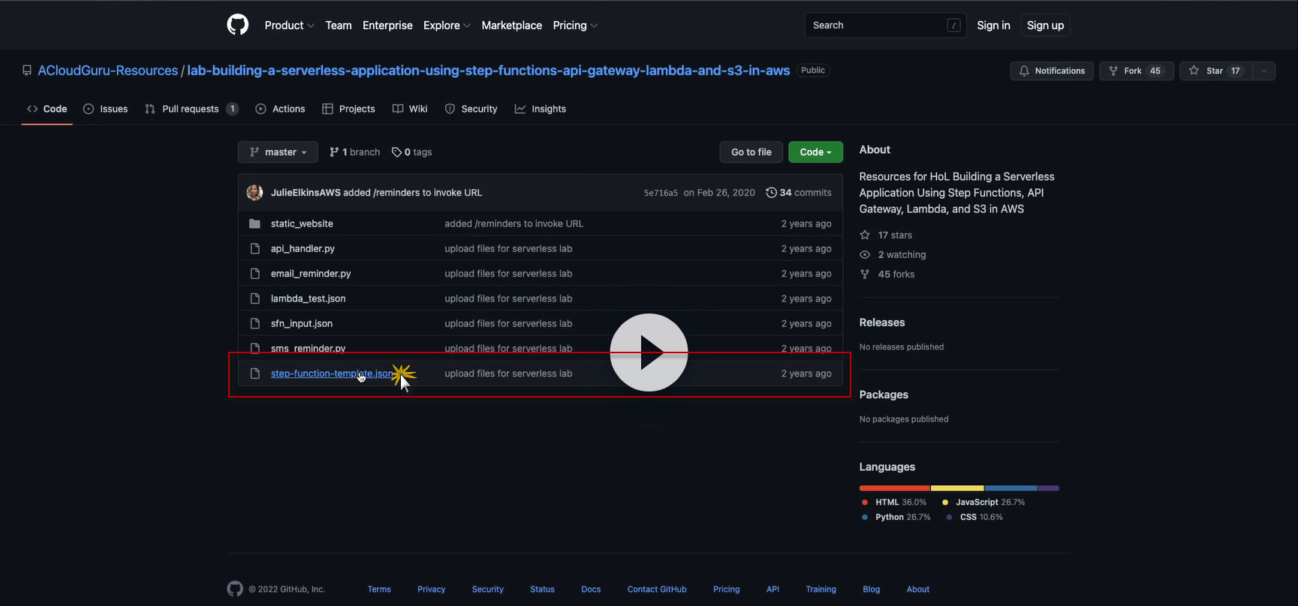The height and width of the screenshot is (606, 1298).
Task: View the 0 tags list
Action: (411, 152)
